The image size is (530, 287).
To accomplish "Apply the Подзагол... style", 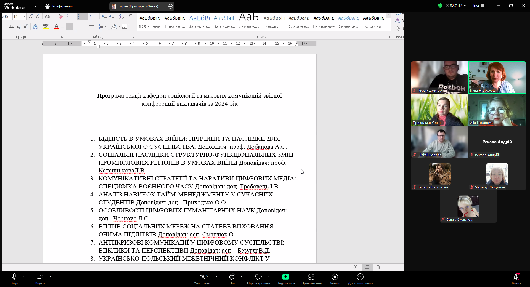I will pyautogui.click(x=274, y=22).
